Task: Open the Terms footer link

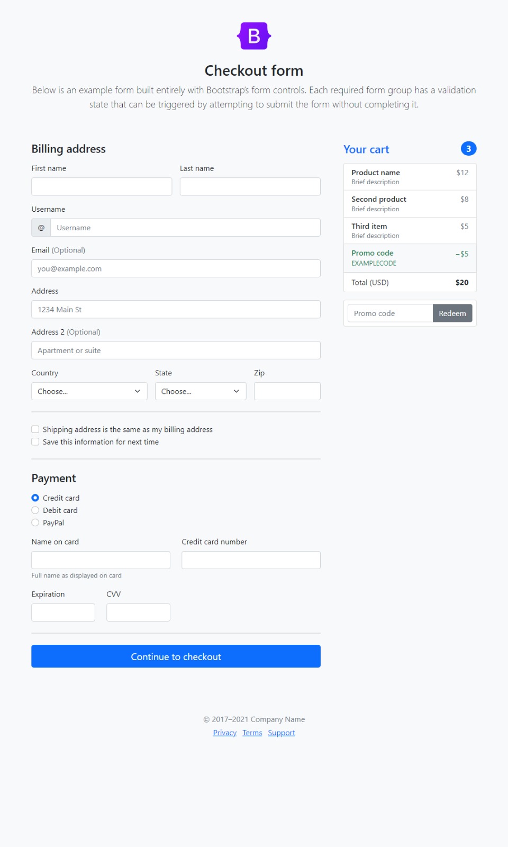Action: [x=252, y=733]
